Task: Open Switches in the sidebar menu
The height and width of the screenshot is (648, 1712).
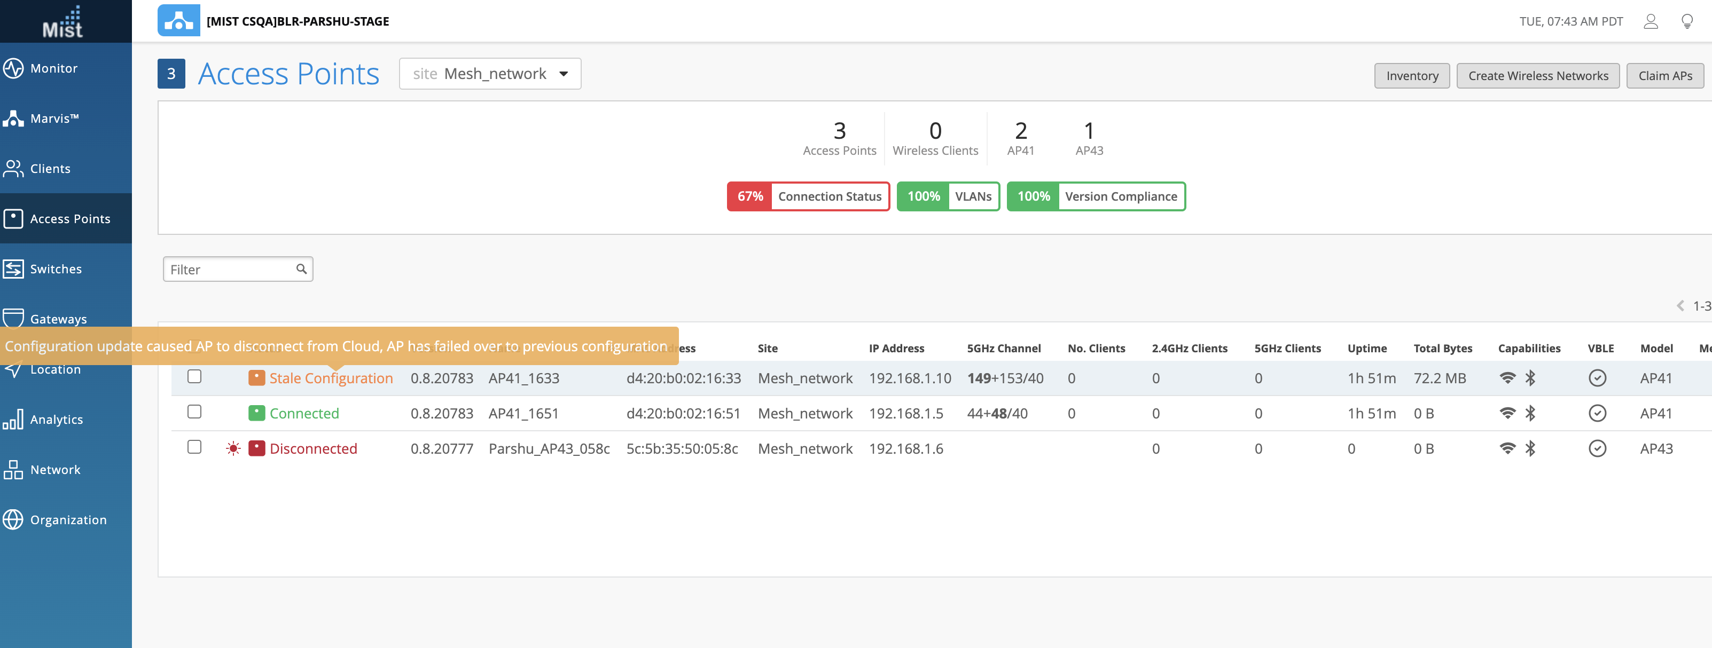Action: click(56, 269)
